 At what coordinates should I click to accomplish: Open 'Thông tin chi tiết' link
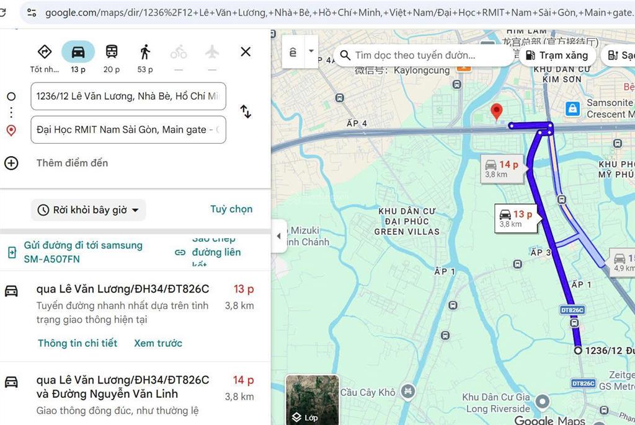pos(78,343)
